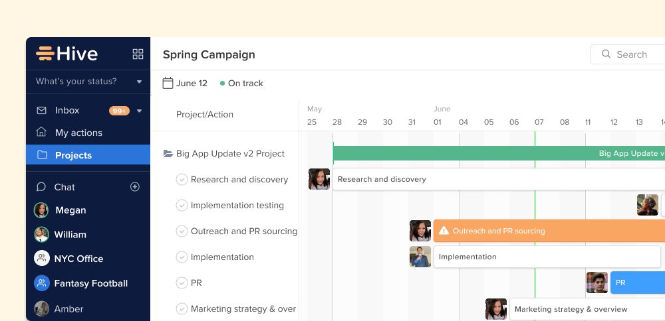Click the Chat speech bubble icon
The width and height of the screenshot is (665, 321).
41,187
